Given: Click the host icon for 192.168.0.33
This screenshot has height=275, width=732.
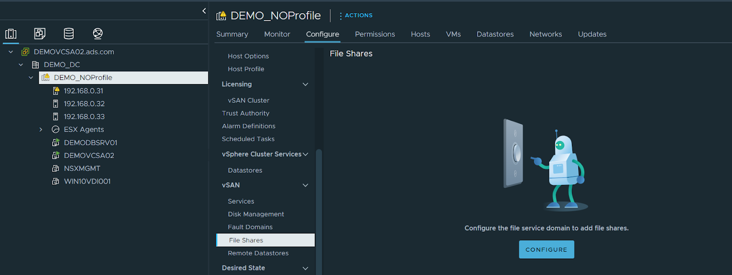Looking at the screenshot, I should pos(56,116).
